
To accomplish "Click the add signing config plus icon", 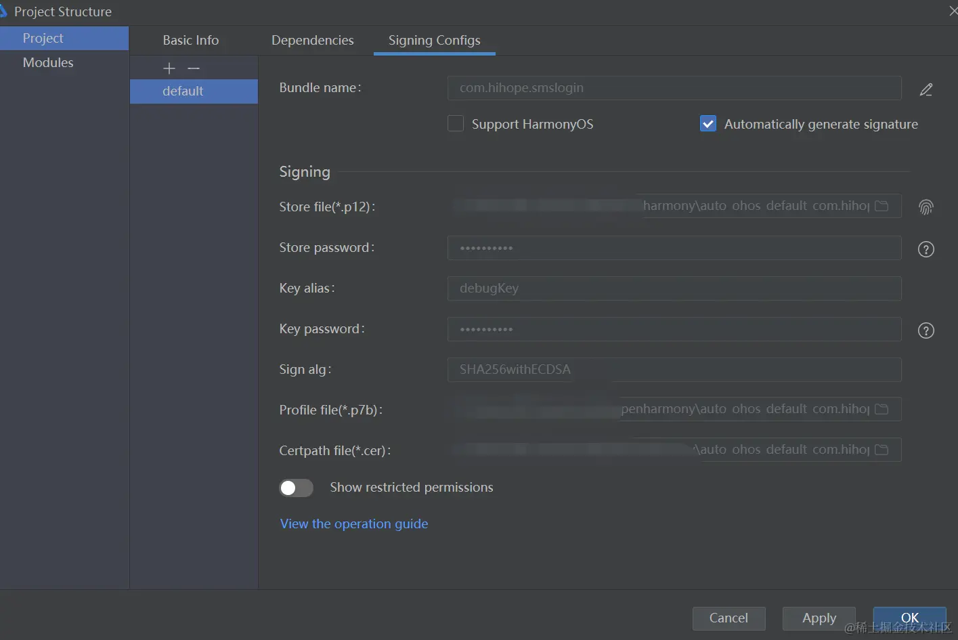I will tap(169, 68).
